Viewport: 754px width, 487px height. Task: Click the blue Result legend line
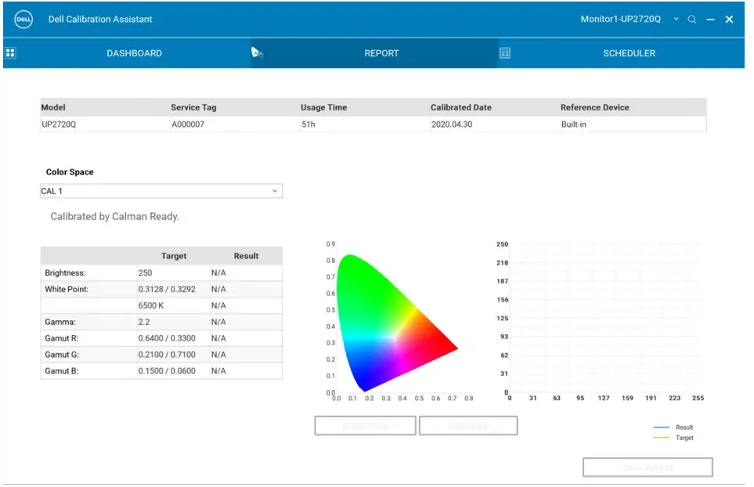point(662,427)
